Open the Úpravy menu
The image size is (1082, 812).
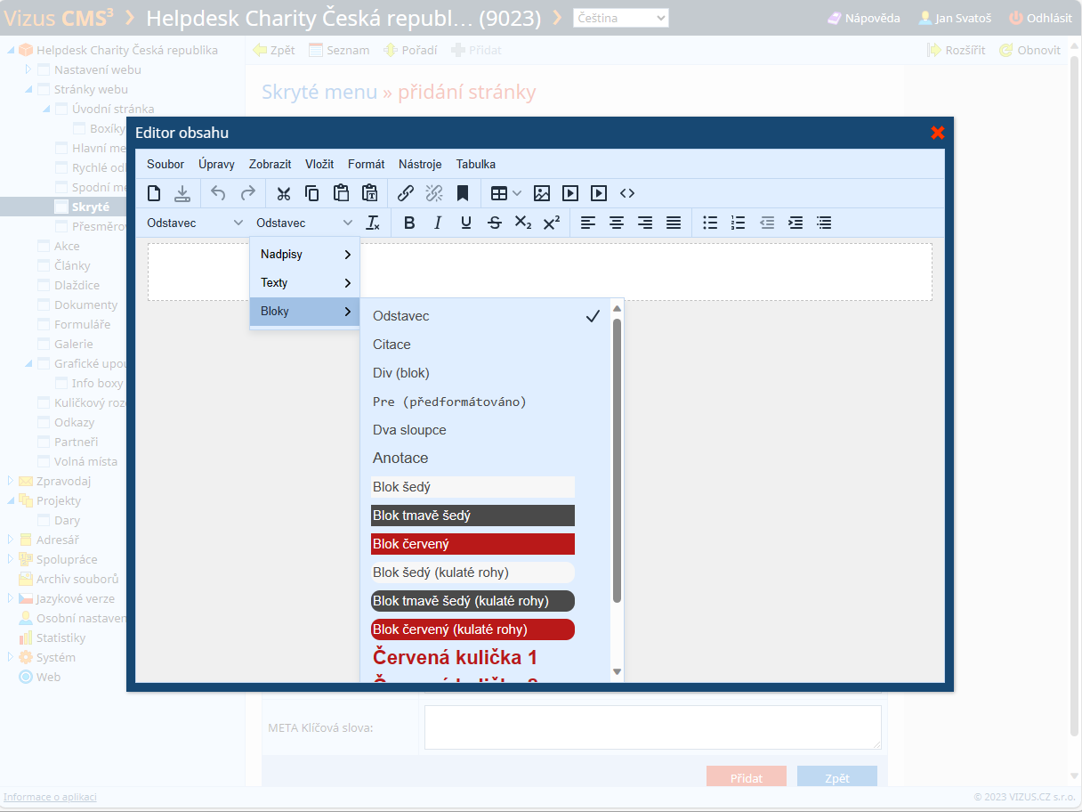(x=217, y=164)
